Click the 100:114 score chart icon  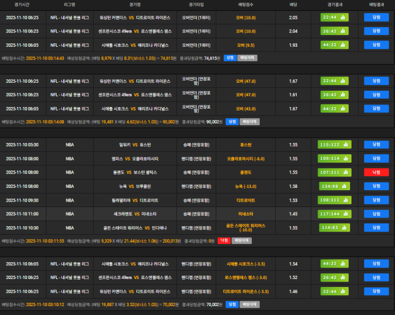coord(344,159)
